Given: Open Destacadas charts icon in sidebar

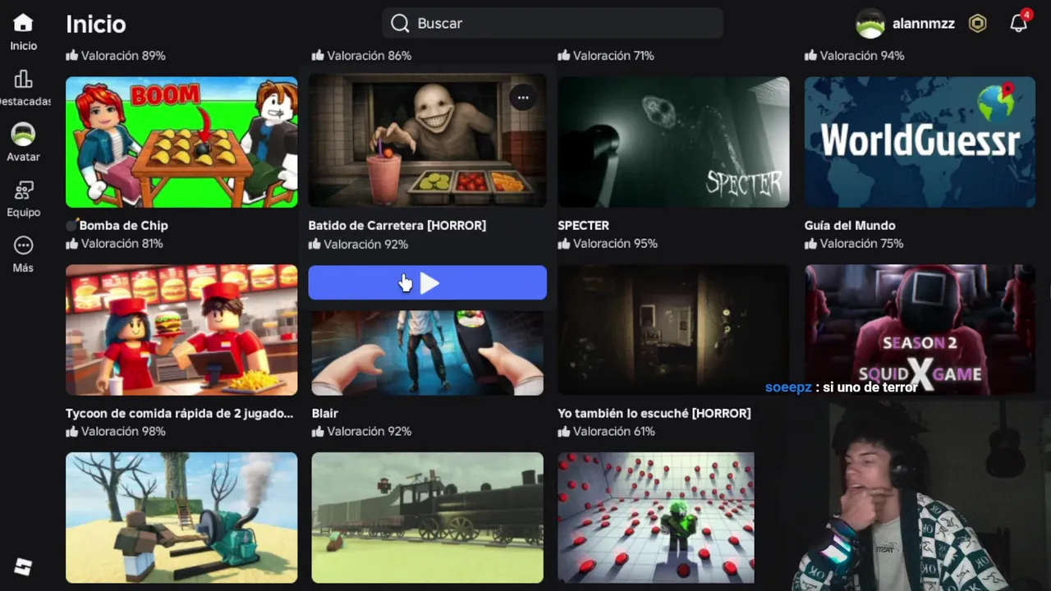Looking at the screenshot, I should 23,79.
